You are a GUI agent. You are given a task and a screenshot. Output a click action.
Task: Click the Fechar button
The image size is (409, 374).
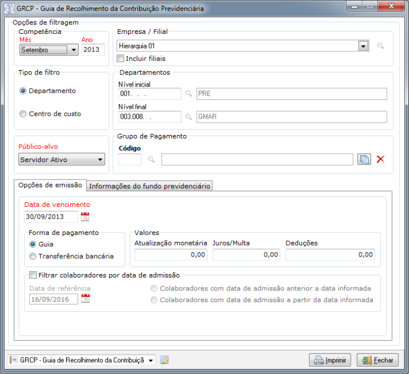[x=377, y=360]
